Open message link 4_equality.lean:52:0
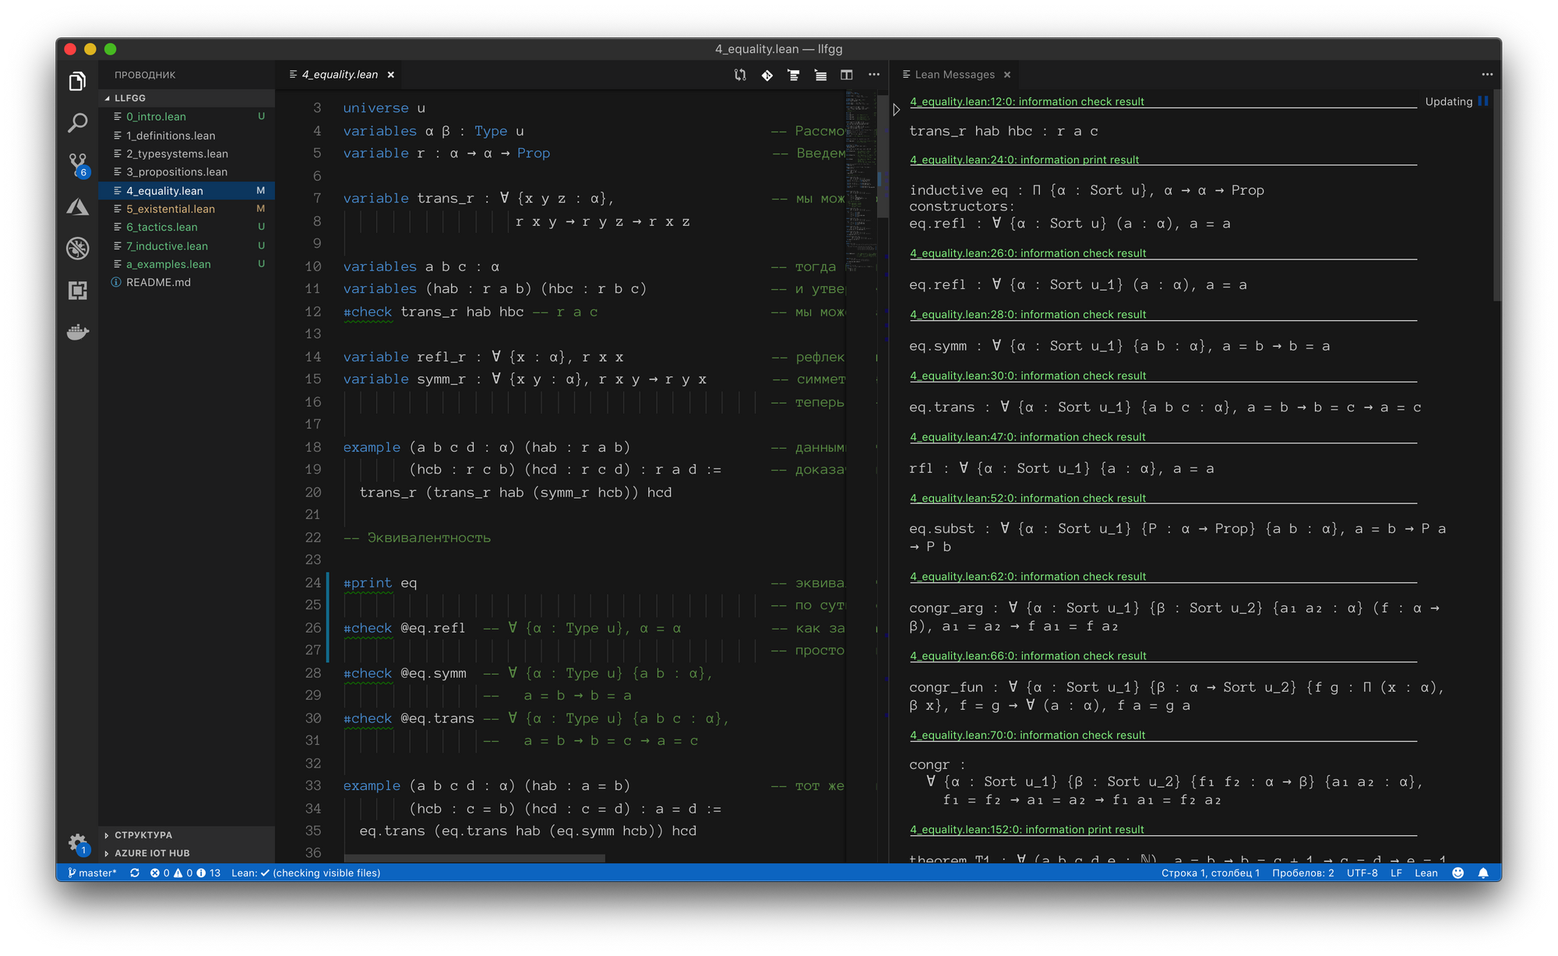 click(1028, 498)
